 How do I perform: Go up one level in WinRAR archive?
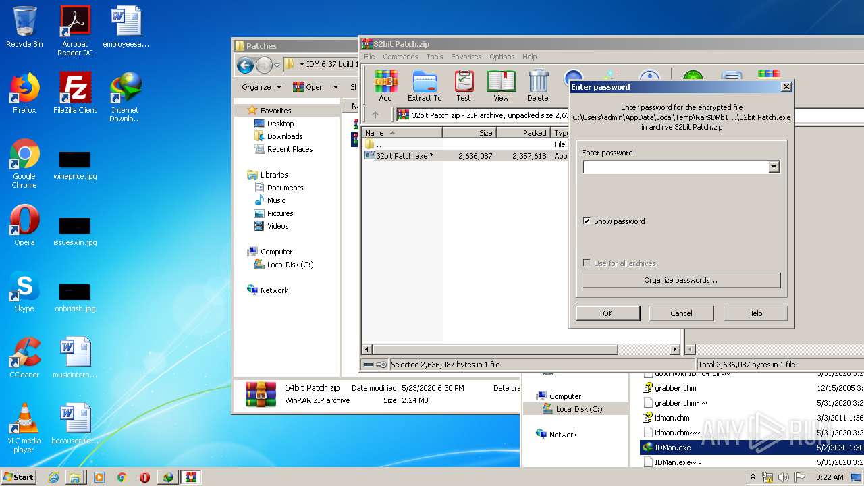point(375,115)
